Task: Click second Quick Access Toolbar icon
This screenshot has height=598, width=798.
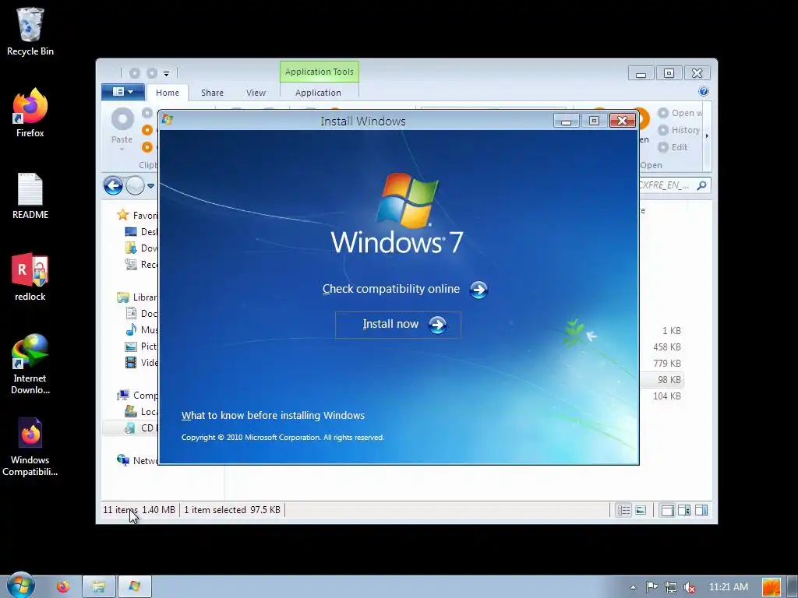Action: [152, 73]
